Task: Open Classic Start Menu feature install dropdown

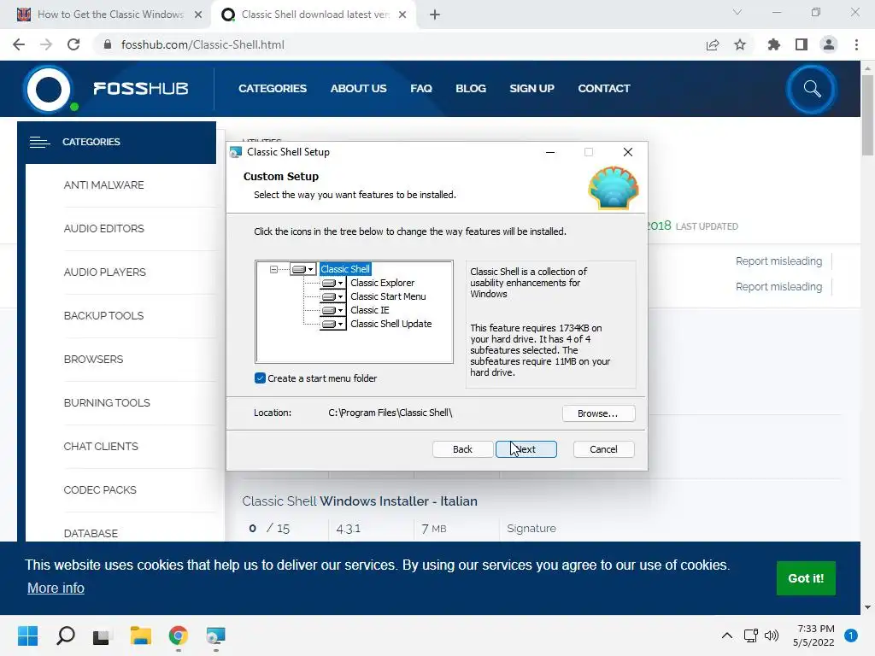Action: 333,296
